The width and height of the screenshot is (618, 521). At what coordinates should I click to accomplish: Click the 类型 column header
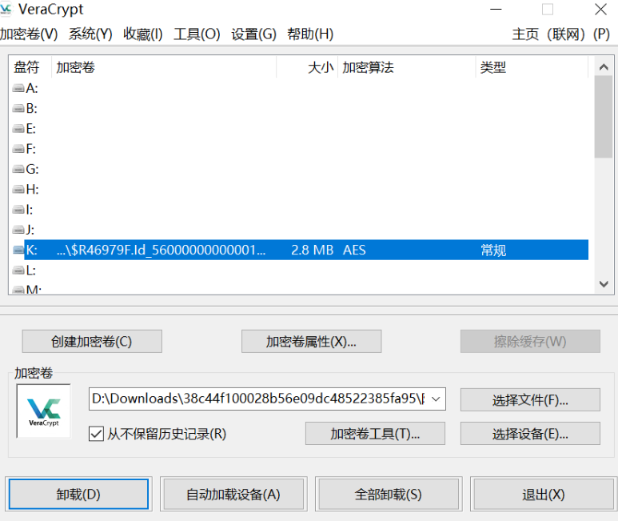(x=532, y=67)
